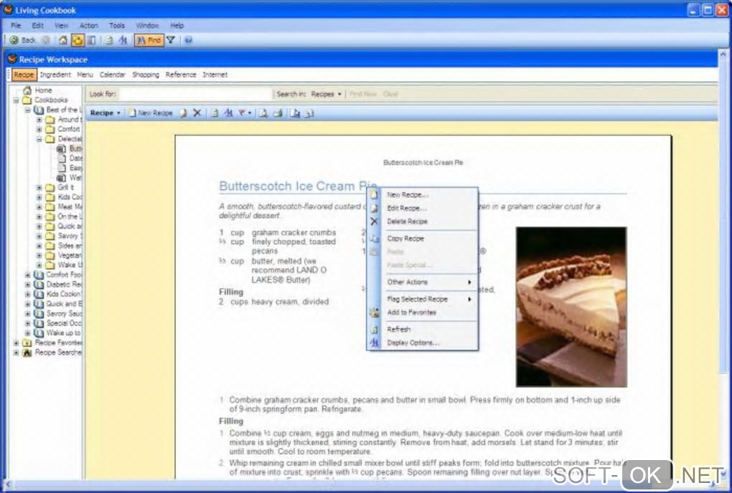Open the Window menu
732x493 pixels.
click(x=147, y=26)
